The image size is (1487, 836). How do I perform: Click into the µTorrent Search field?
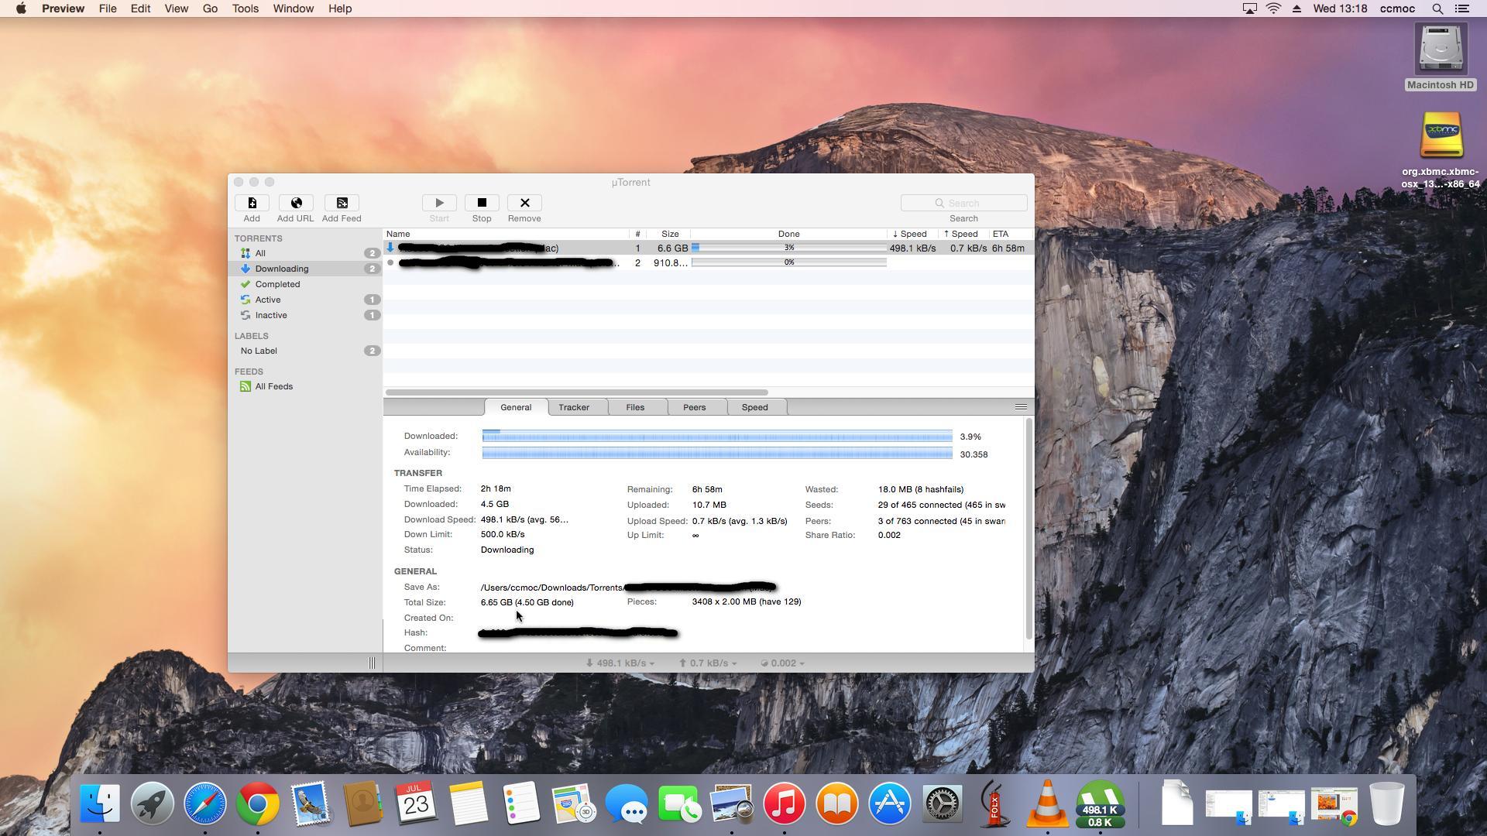click(x=963, y=203)
